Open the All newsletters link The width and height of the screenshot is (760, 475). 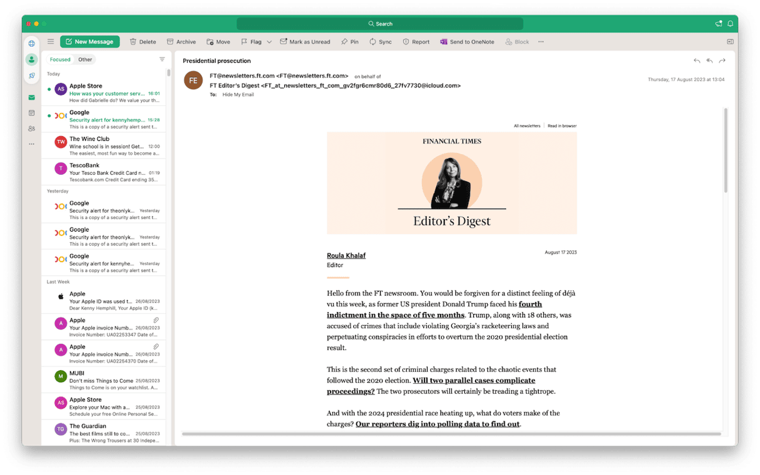[x=527, y=125]
